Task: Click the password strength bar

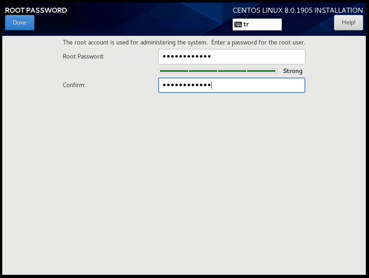Action: pyautogui.click(x=218, y=71)
